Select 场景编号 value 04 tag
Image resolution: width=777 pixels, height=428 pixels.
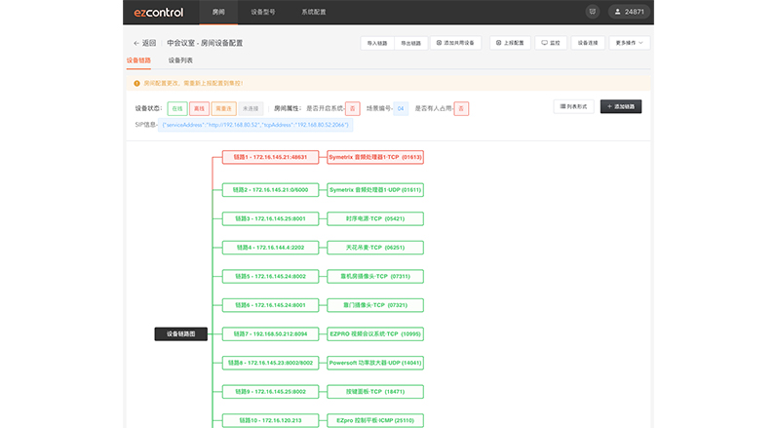(x=401, y=108)
